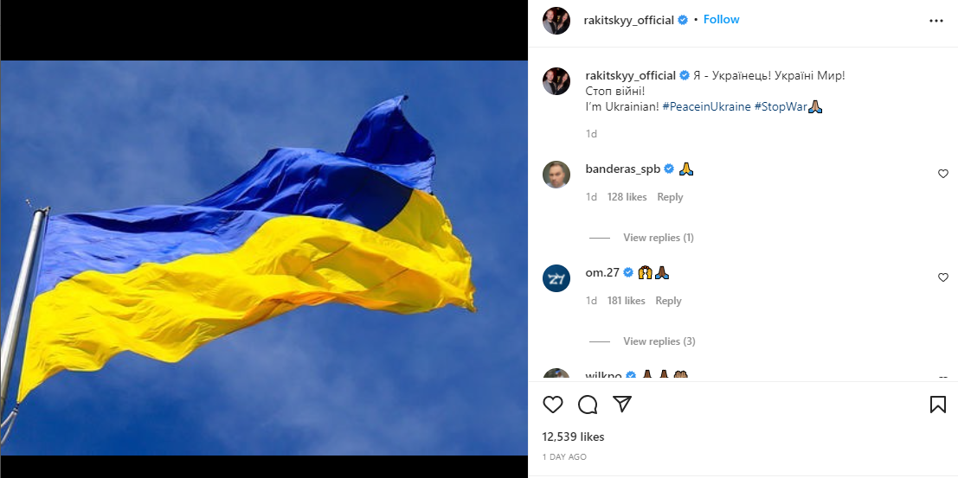Save post with bookmark icon
The height and width of the screenshot is (478, 958).
click(x=938, y=405)
